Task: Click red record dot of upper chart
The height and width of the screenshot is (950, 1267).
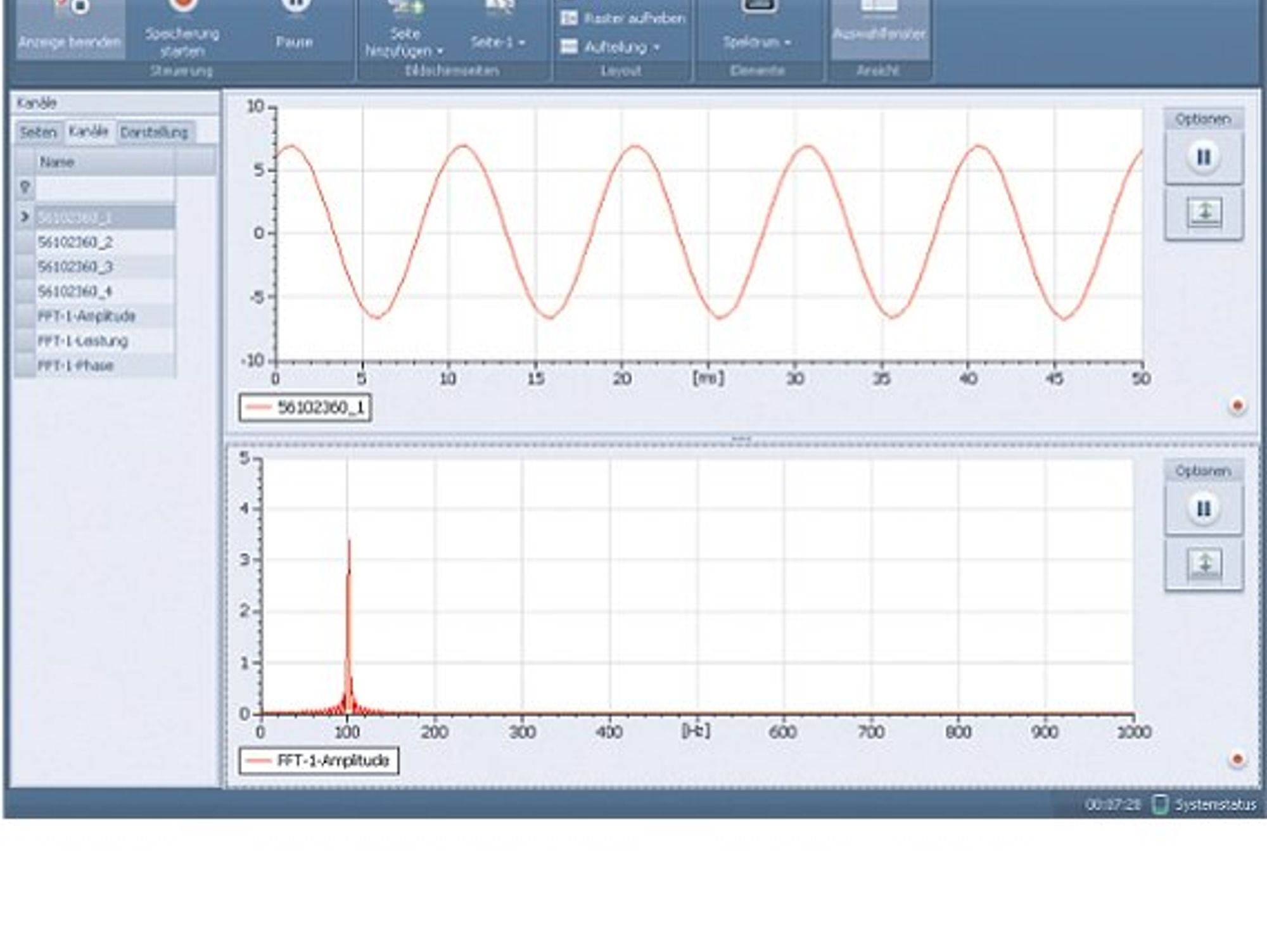Action: 1237,405
